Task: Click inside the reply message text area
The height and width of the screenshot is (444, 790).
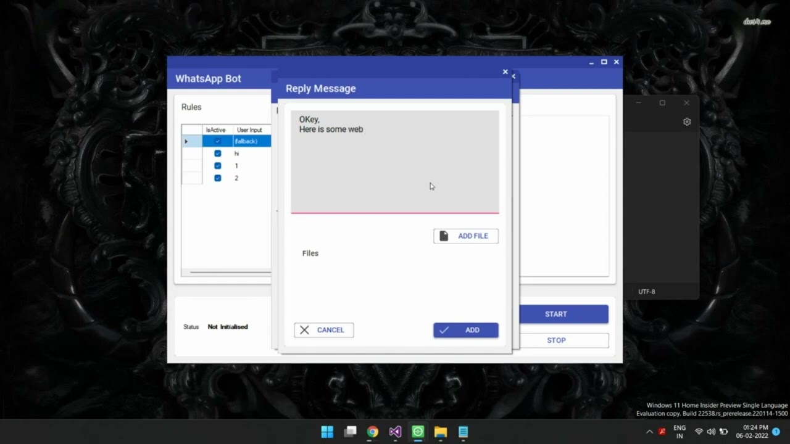Action: (395, 162)
